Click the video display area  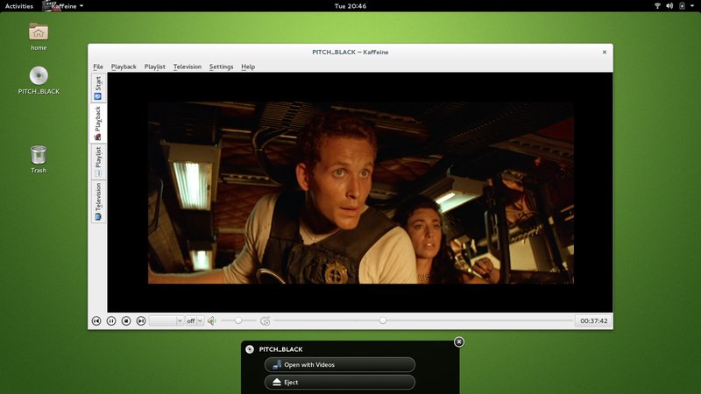360,192
